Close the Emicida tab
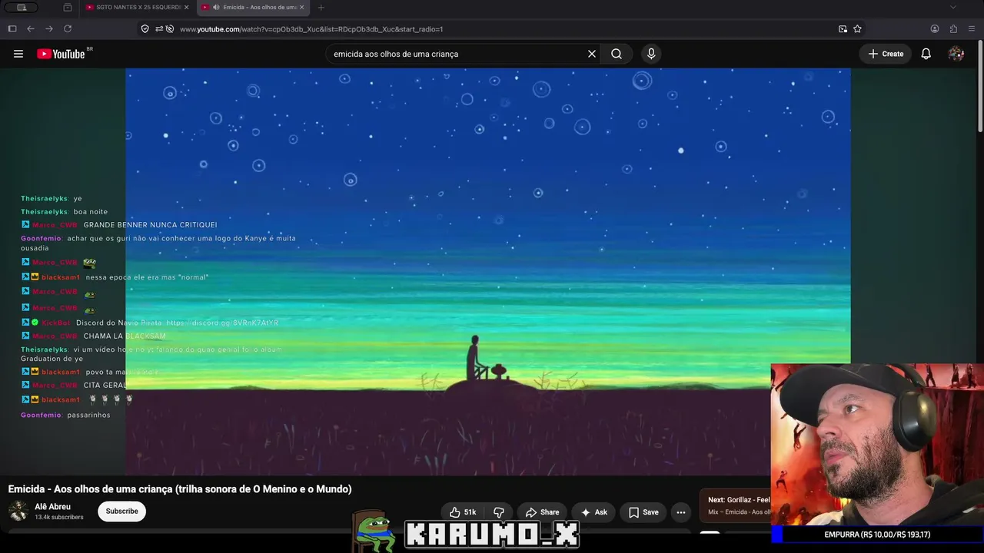This screenshot has height=553, width=984. [301, 8]
